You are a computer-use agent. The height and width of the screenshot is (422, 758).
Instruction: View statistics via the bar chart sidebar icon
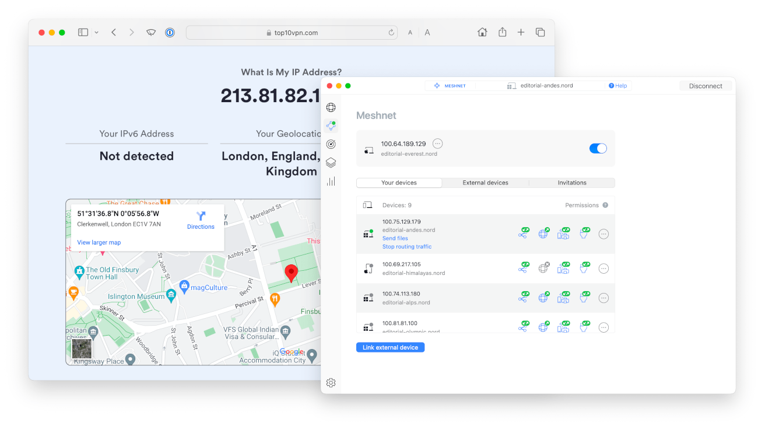(331, 182)
